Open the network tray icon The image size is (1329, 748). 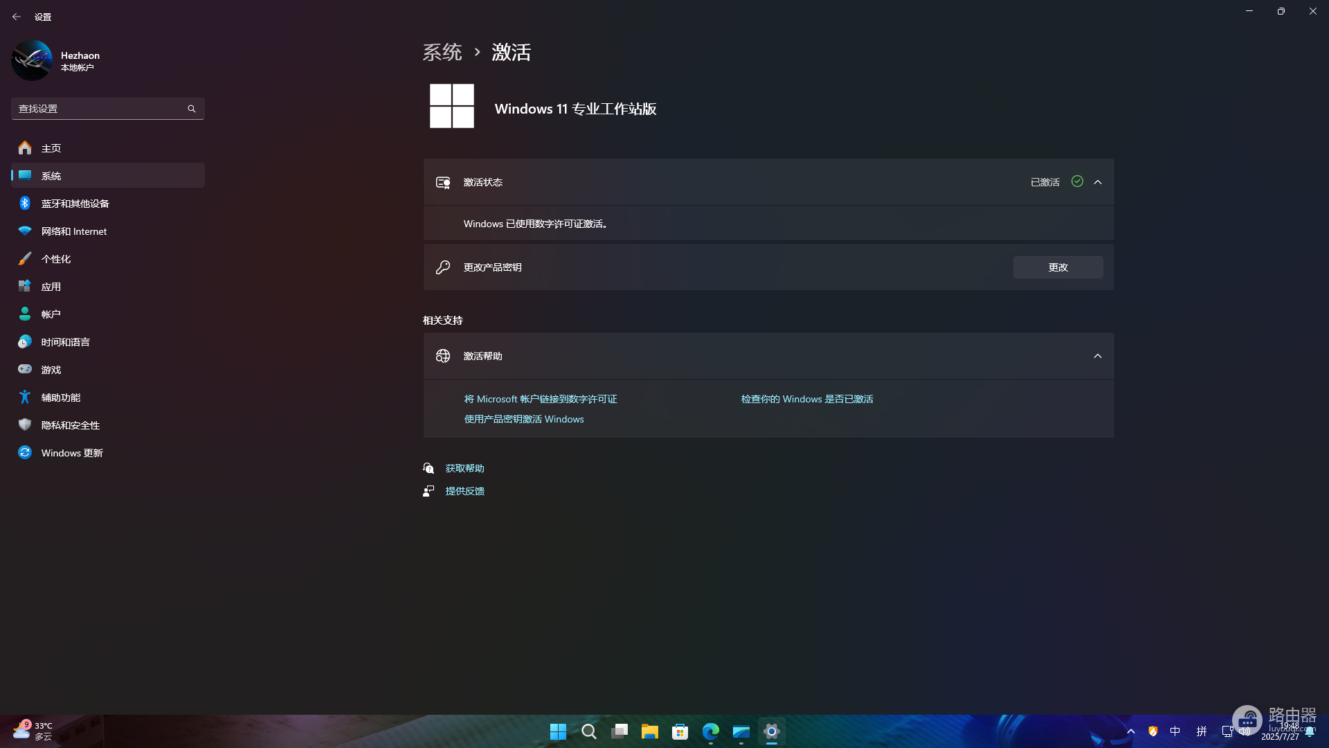click(1227, 731)
